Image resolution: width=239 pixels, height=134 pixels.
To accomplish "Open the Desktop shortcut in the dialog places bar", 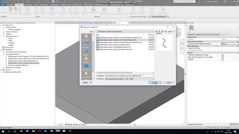I will pos(86,67).
